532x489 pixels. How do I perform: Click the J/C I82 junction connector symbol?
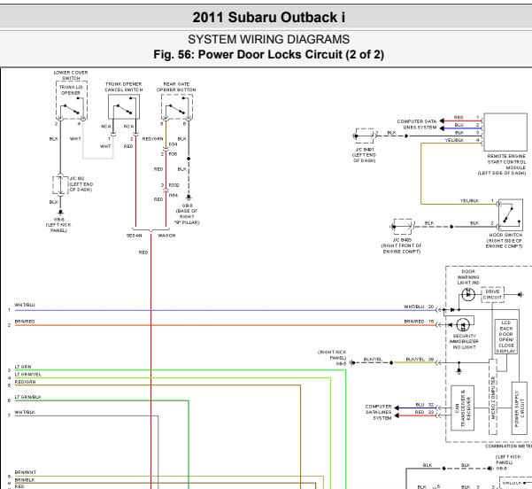pos(60,185)
